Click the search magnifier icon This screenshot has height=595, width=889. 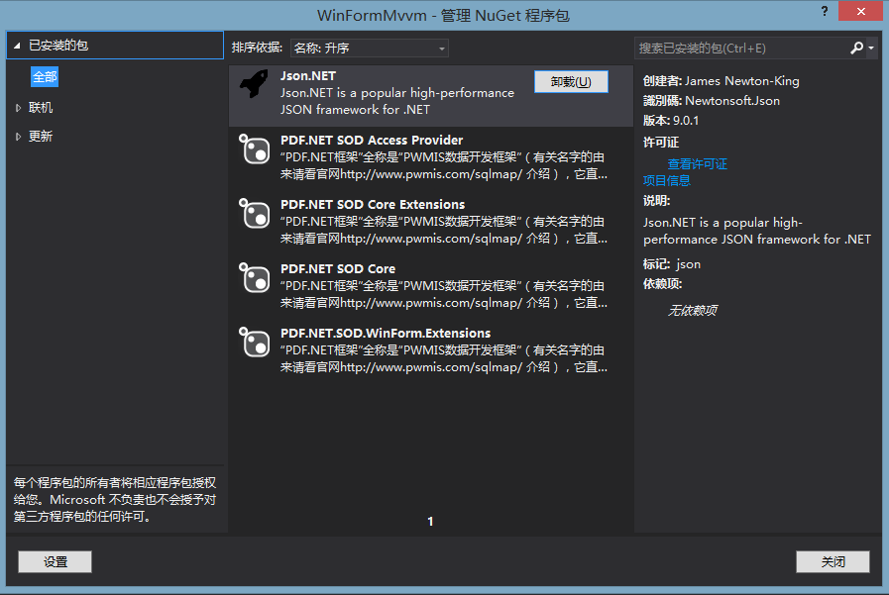coord(856,49)
